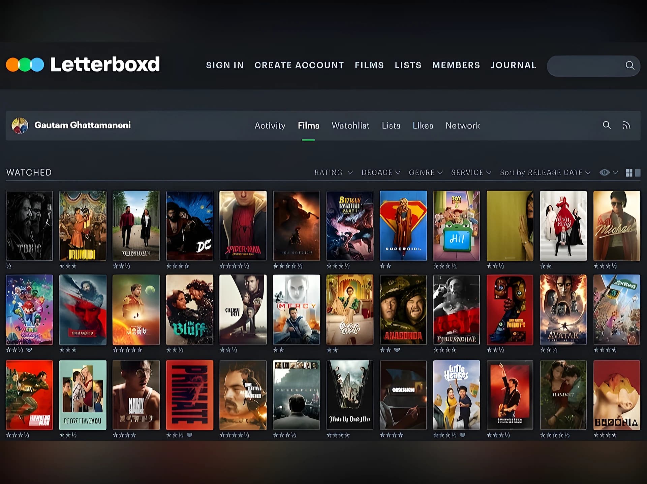Open the Toy Story poster showing 'Hi!'
Viewport: 647px width, 484px height.
[x=457, y=226]
